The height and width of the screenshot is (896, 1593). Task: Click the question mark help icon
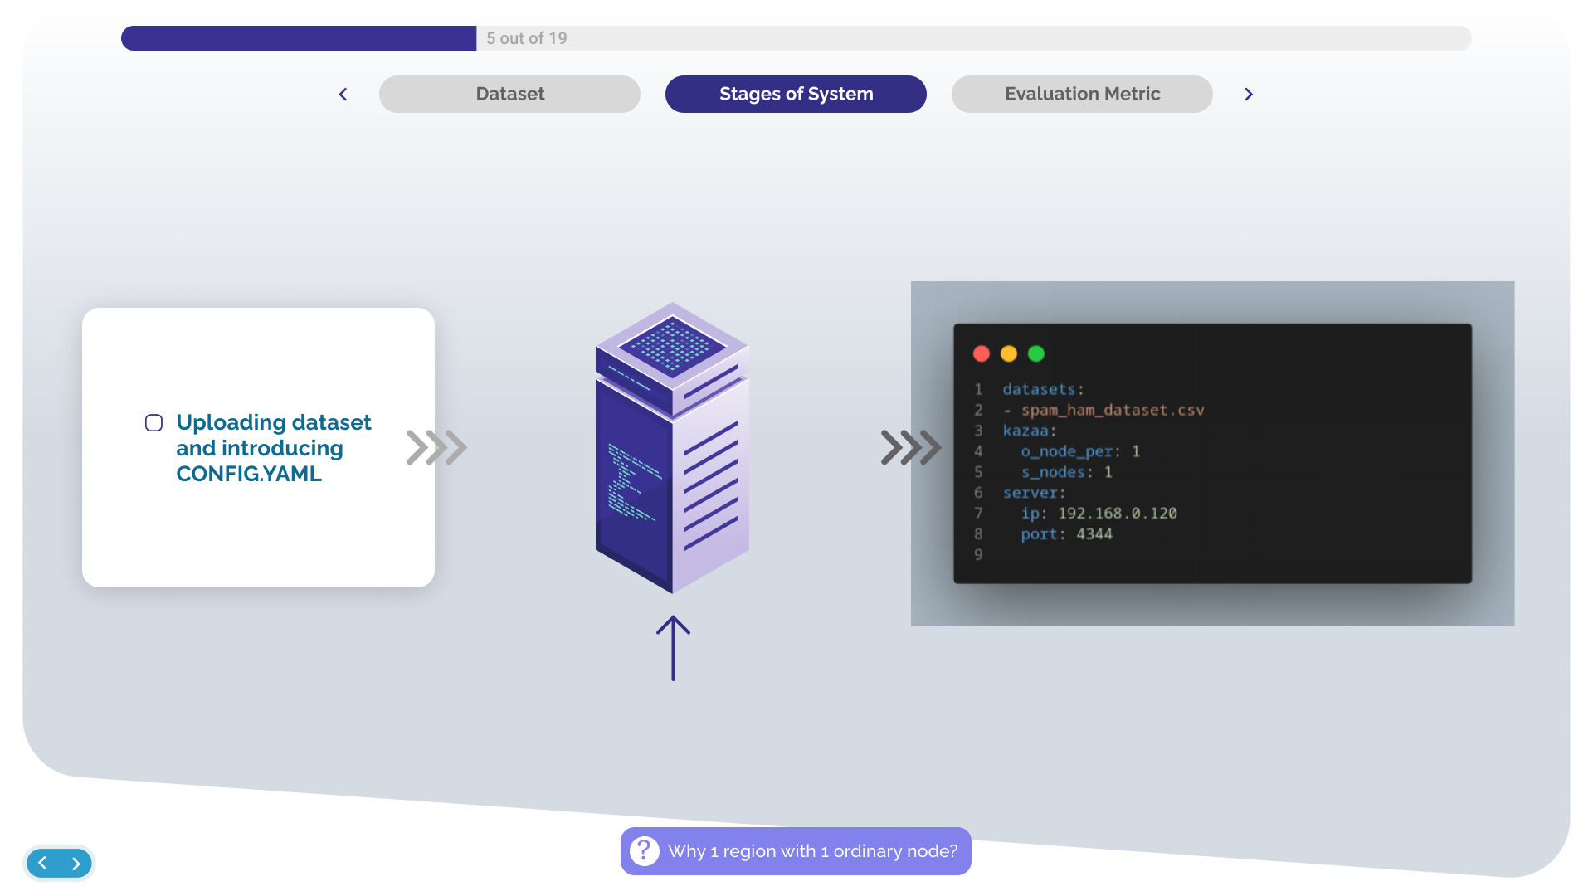point(644,851)
